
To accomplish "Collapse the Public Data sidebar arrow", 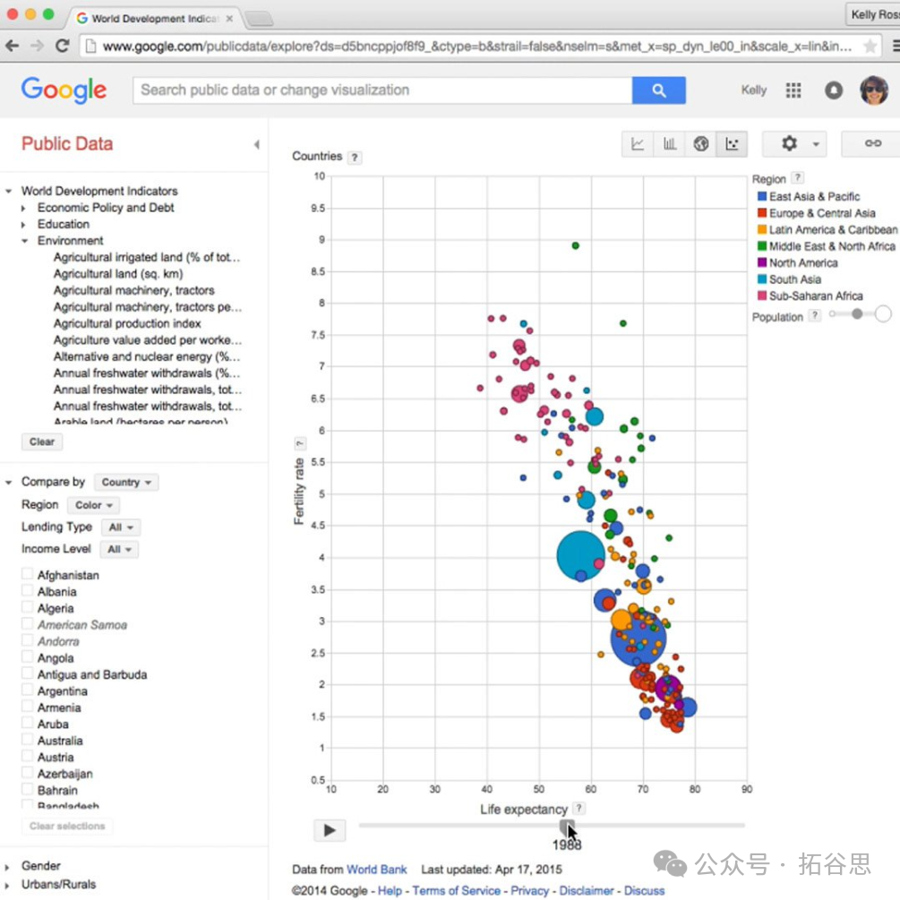I will (257, 144).
